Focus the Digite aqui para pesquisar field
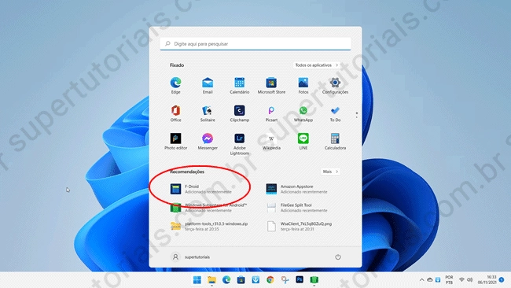Image resolution: width=511 pixels, height=288 pixels. (x=256, y=44)
